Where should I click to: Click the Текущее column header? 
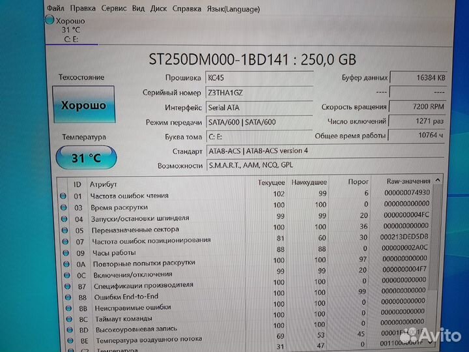pos(271,183)
